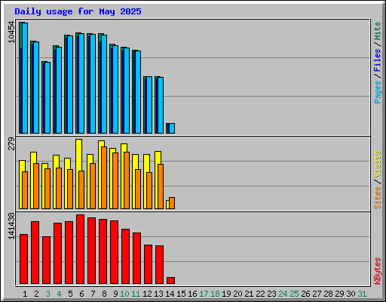Click the cyan Pages legend label
Viewport: 386px width, 302px height.
(x=377, y=92)
